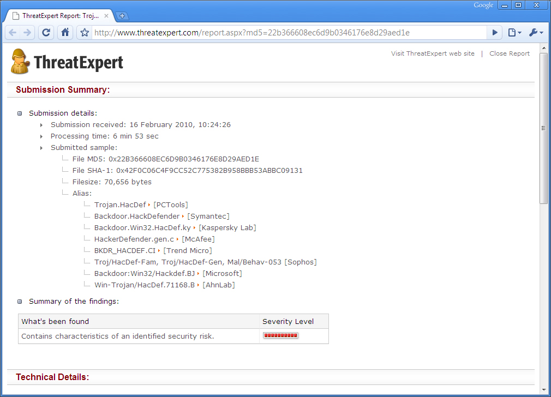The height and width of the screenshot is (397, 551).
Task: Click the File SHA-1 hash value line
Action: (187, 170)
